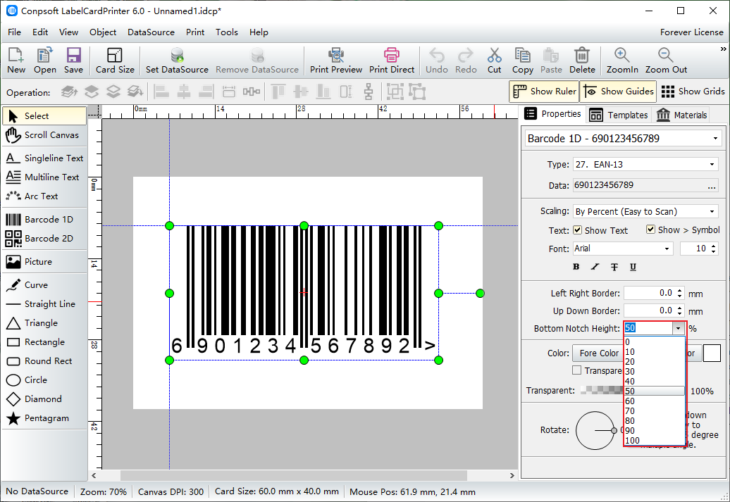This screenshot has width=730, height=502.
Task: Pick the Straight Line tool
Action: point(44,304)
